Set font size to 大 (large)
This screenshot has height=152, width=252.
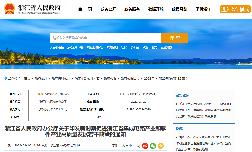pos(123,145)
